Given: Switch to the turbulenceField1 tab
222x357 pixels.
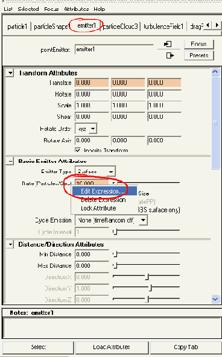Looking at the screenshot, I should click(x=163, y=27).
